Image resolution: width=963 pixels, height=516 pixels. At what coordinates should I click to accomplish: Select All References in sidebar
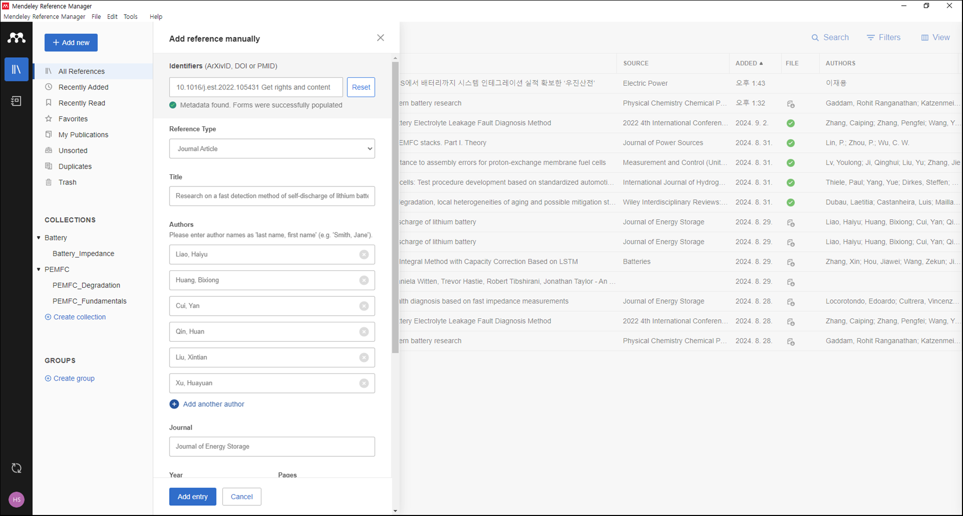pyautogui.click(x=93, y=71)
